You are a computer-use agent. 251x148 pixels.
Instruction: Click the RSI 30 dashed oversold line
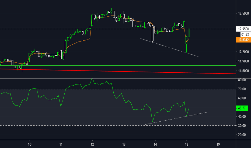118,126
